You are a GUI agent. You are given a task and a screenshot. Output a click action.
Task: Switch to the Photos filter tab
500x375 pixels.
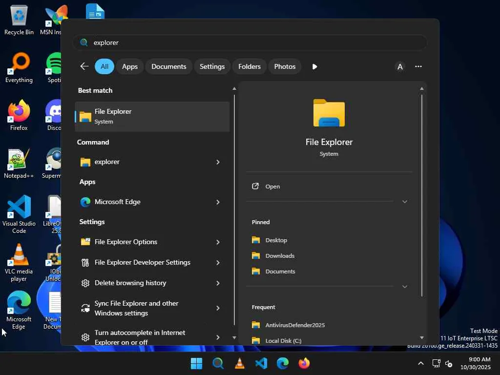[285, 66]
